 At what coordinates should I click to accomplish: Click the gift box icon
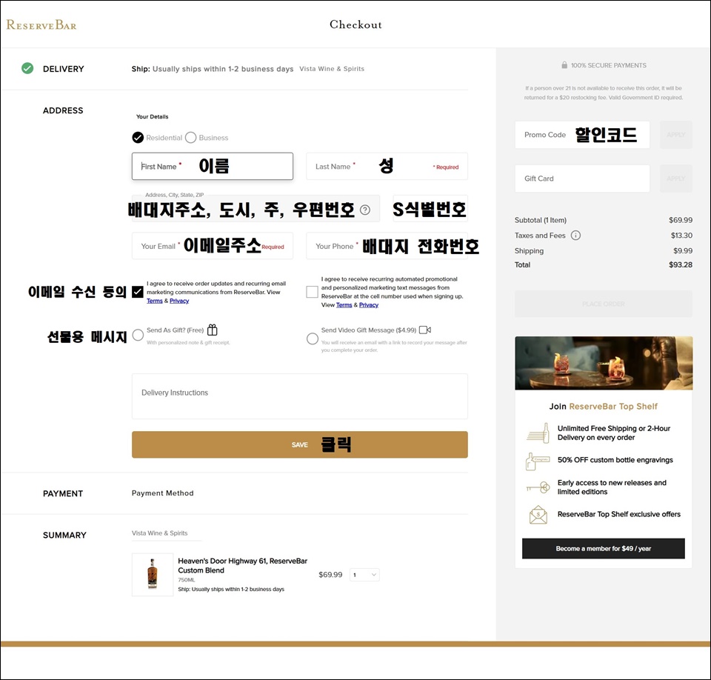pos(213,330)
